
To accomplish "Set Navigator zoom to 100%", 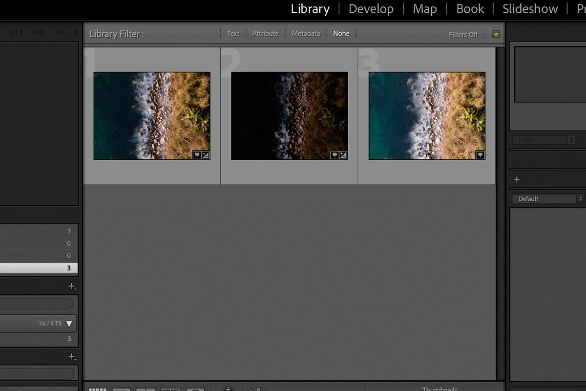I will [37, 32].
